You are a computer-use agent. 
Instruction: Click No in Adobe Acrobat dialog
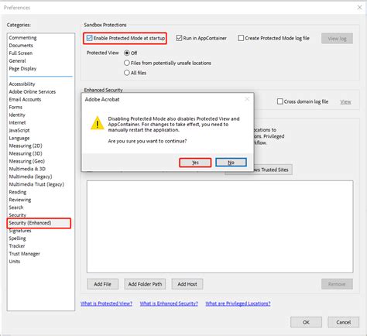click(231, 163)
